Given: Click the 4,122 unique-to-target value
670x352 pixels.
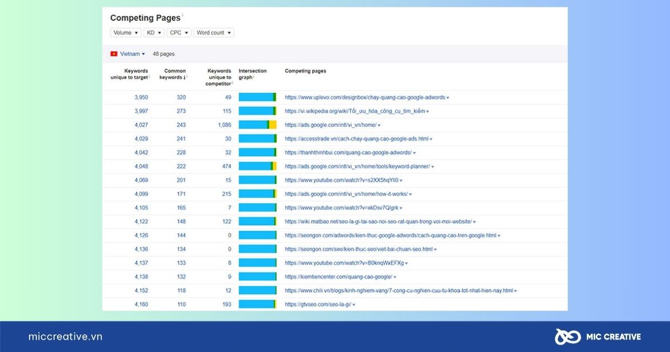Looking at the screenshot, I should (x=141, y=221).
